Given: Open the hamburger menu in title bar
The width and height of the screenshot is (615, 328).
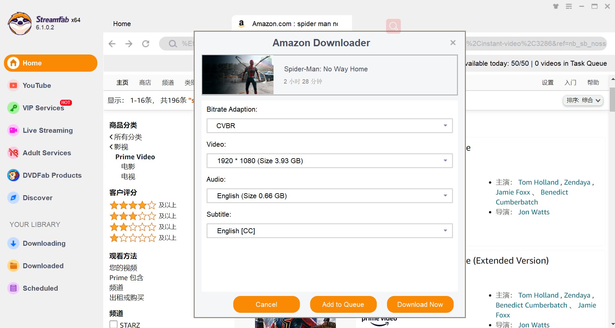Looking at the screenshot, I should tap(569, 6).
